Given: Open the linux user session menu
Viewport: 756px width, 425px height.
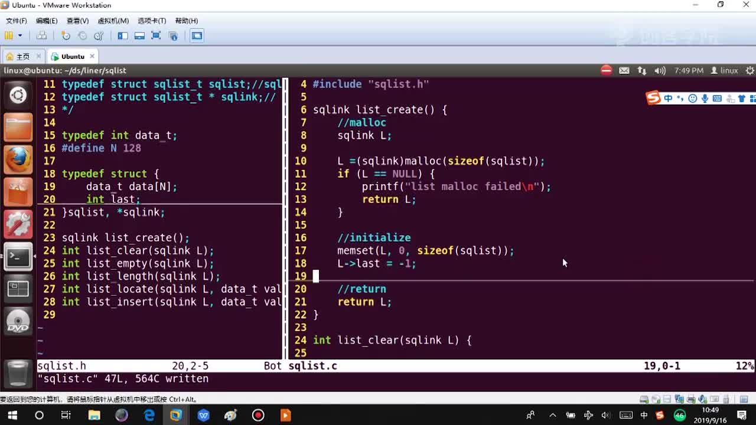Looking at the screenshot, I should [x=724, y=70].
